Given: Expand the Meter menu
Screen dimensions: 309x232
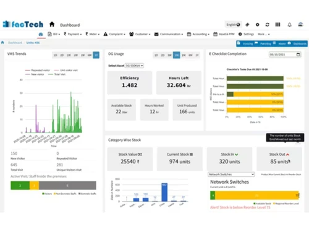Looking at the screenshot, I should 93,34.
